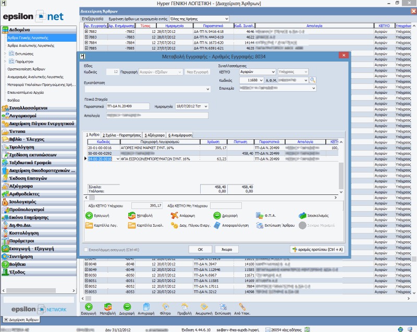417x332 pixels.
Task: Expand the row for entry 7882
Action: pyautogui.click(x=87, y=31)
